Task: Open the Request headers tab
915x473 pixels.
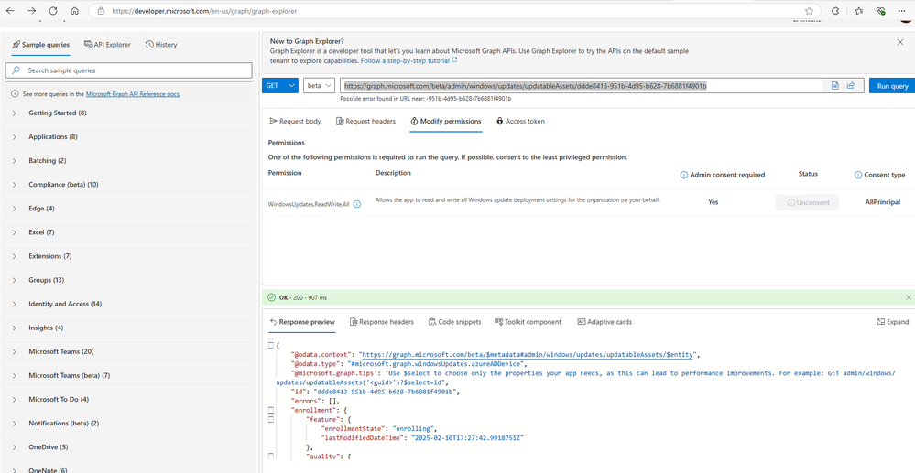Action: pyautogui.click(x=365, y=122)
